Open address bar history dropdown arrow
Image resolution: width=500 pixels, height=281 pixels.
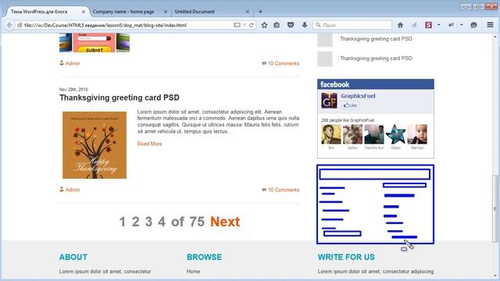pos(245,25)
